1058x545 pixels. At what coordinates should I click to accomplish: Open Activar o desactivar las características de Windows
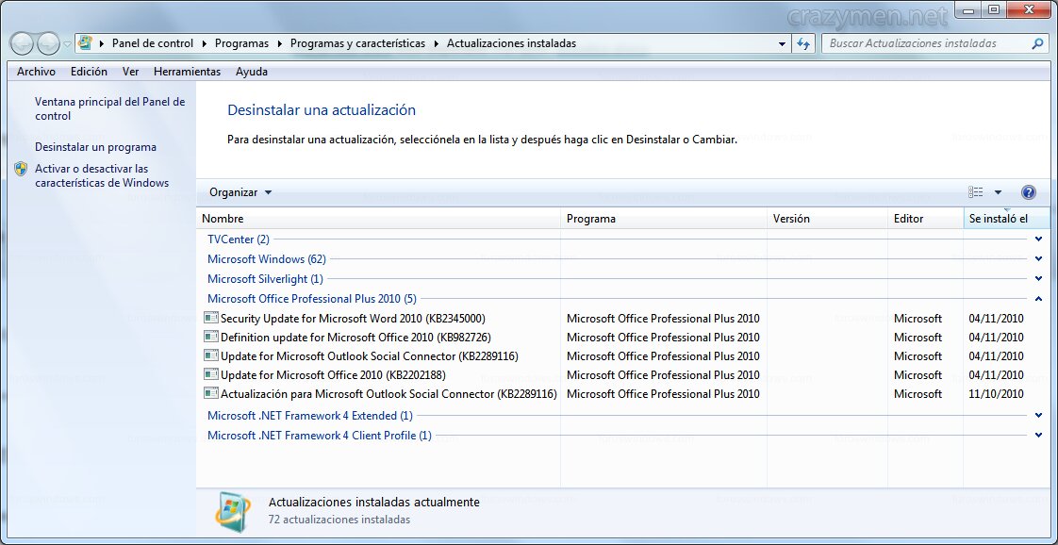(102, 175)
